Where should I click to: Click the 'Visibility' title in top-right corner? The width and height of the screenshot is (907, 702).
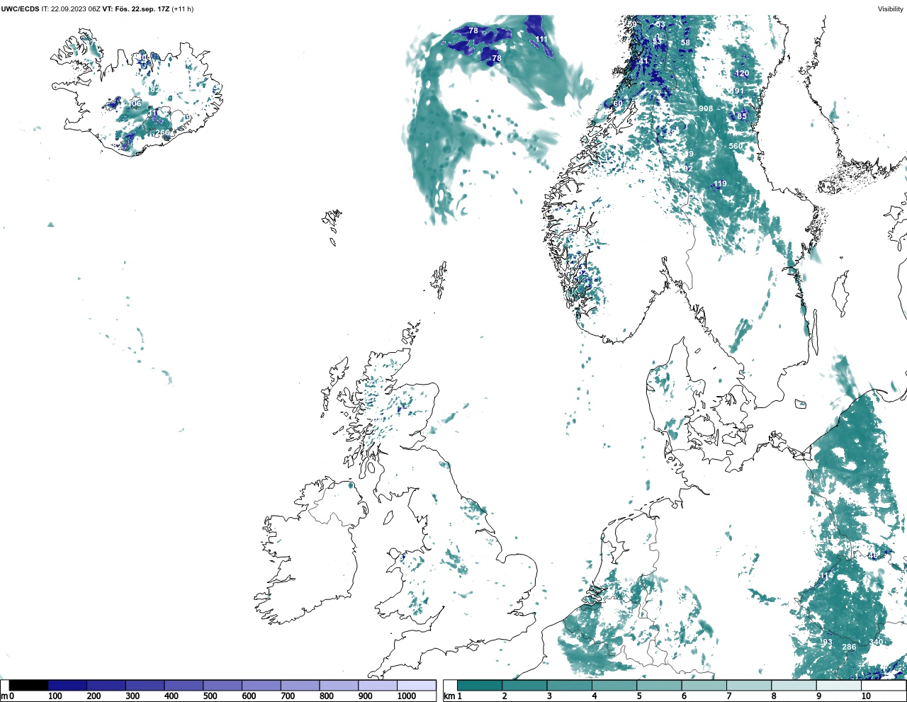[x=891, y=9]
